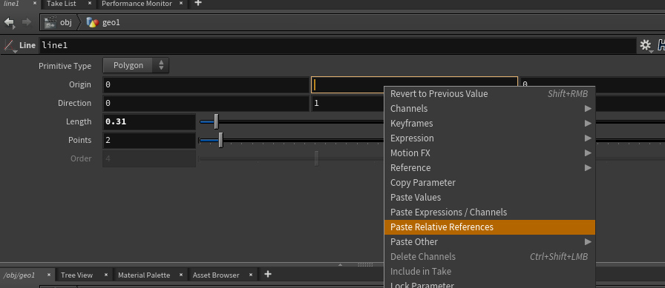
Task: Click the Origin parameter label
Action: click(80, 84)
